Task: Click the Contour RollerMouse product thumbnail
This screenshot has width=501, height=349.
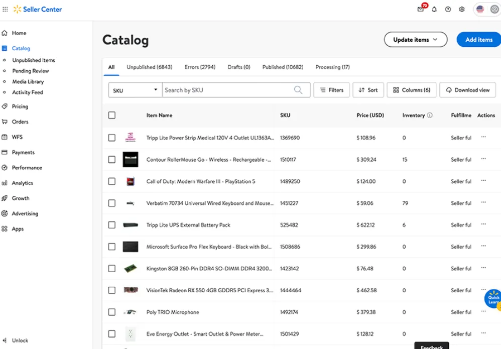Action: [131, 160]
